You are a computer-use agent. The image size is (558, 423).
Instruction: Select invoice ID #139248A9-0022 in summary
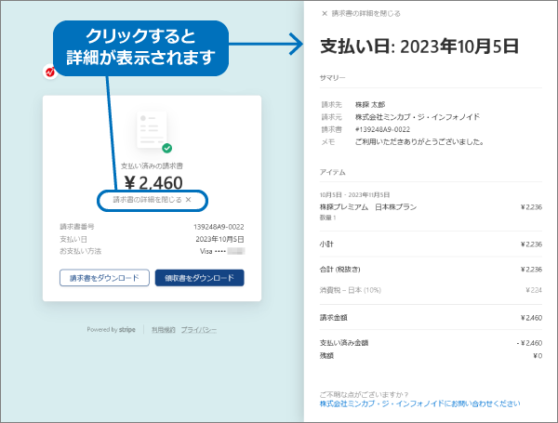(x=382, y=129)
